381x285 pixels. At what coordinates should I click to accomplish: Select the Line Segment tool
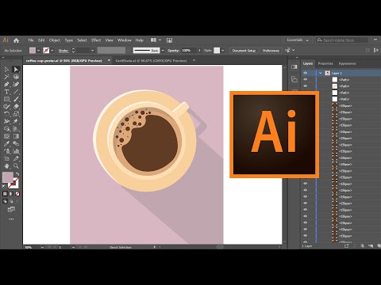pos(16,92)
